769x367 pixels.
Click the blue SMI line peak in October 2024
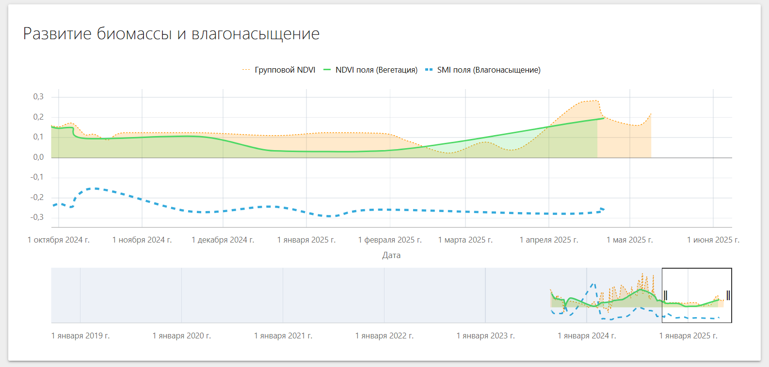[x=96, y=188]
